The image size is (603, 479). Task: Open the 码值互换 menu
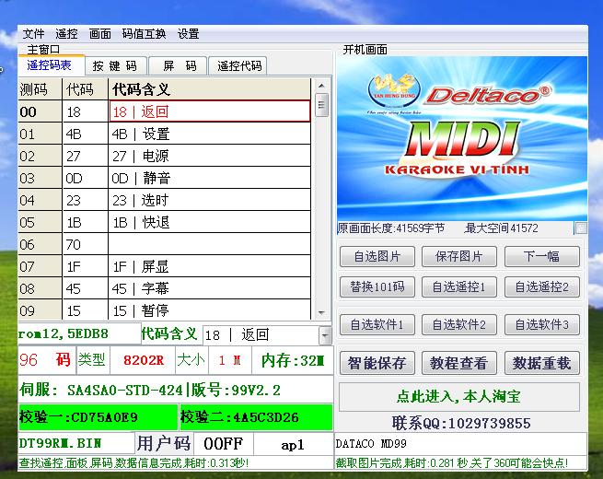pyautogui.click(x=145, y=34)
